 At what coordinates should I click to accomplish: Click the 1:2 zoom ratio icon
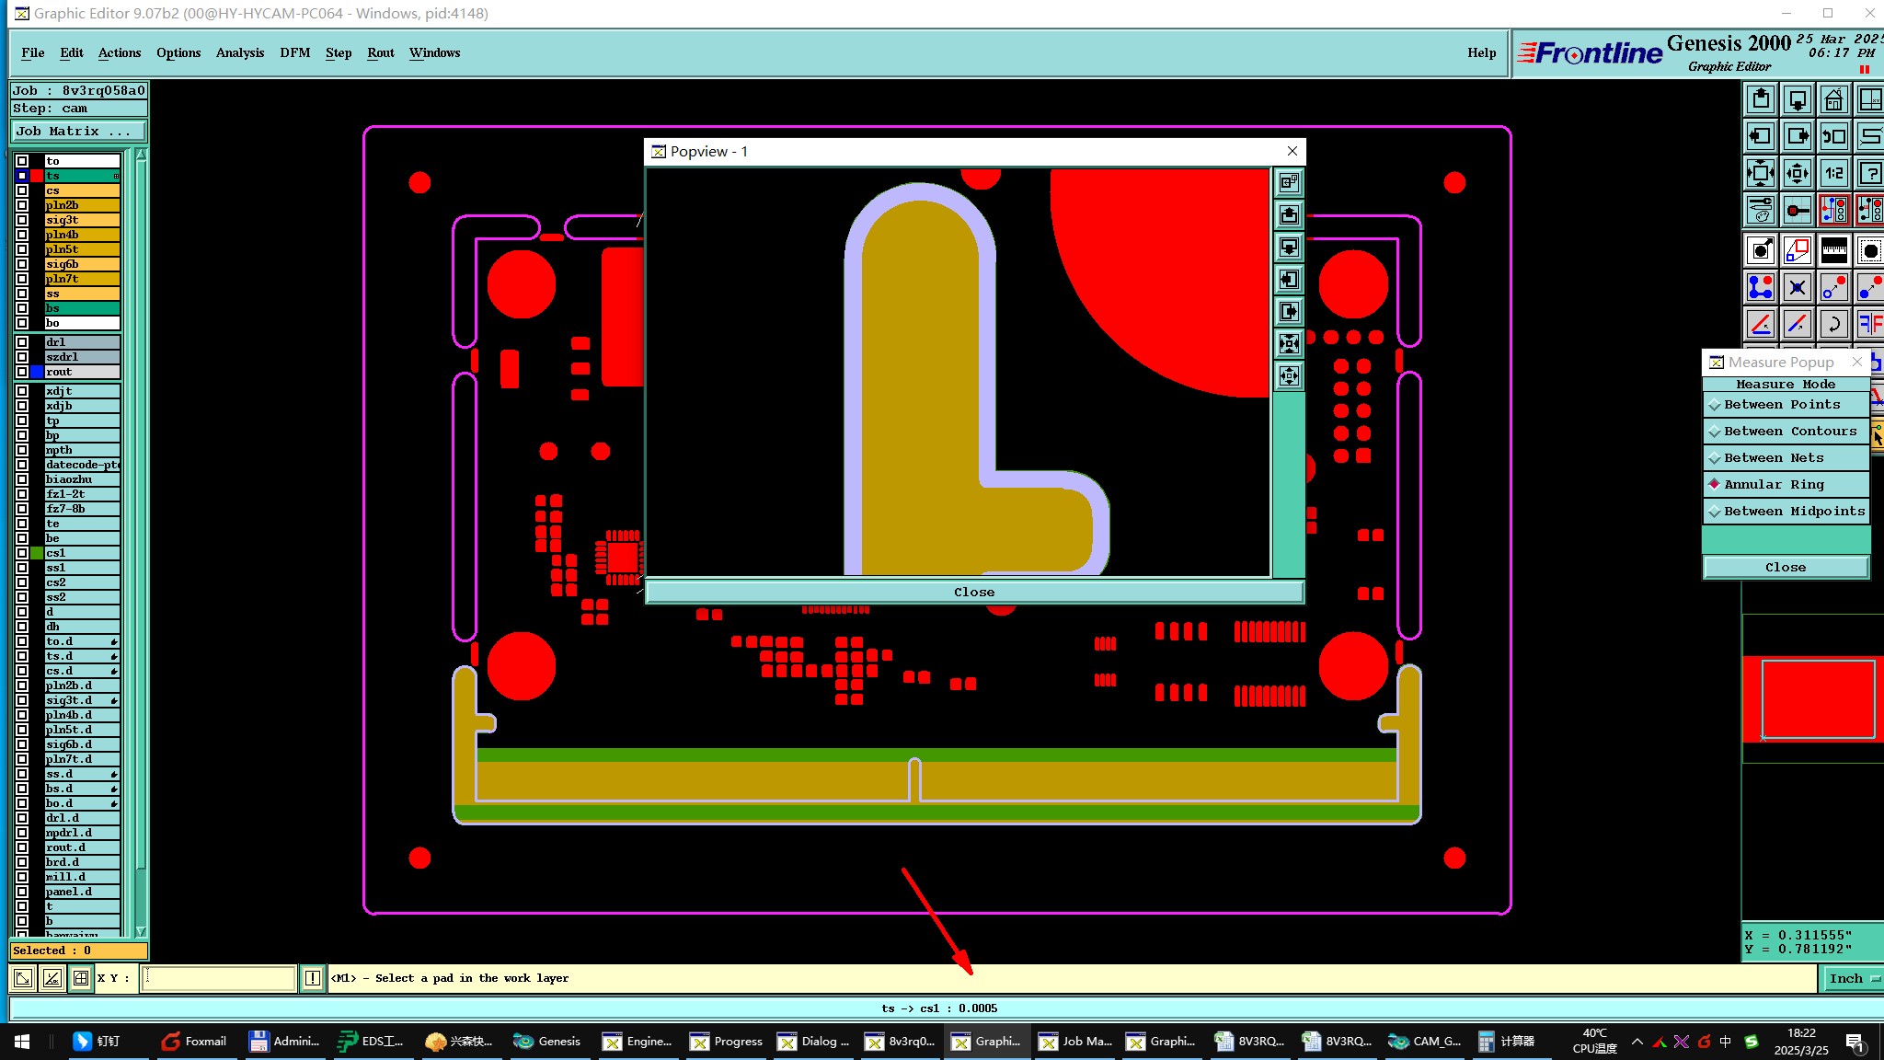(1833, 173)
